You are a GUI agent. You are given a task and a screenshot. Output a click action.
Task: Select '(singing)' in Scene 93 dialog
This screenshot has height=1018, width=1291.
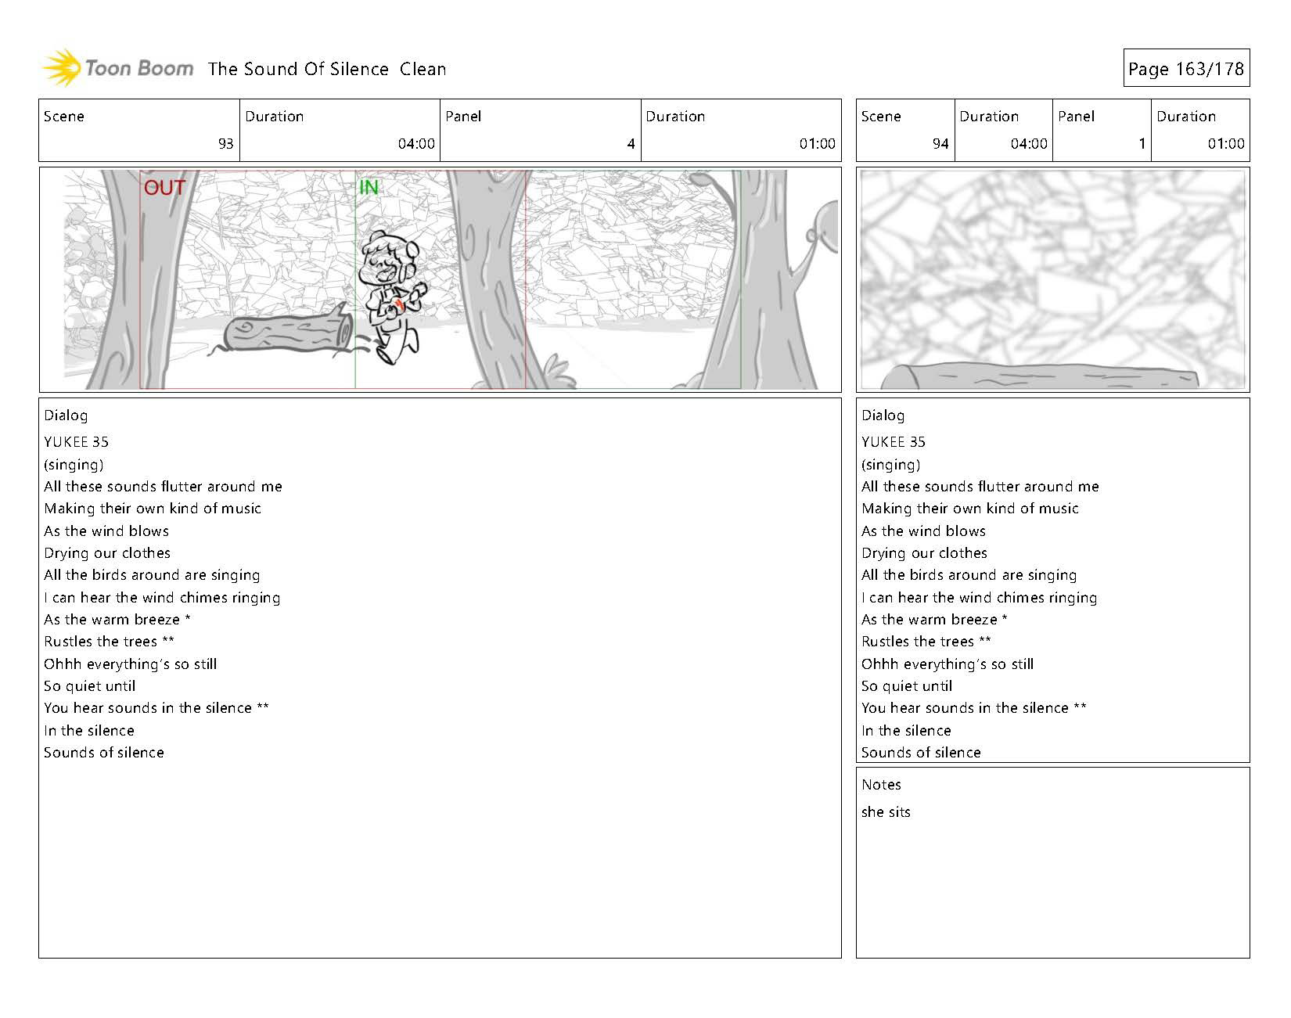[74, 464]
